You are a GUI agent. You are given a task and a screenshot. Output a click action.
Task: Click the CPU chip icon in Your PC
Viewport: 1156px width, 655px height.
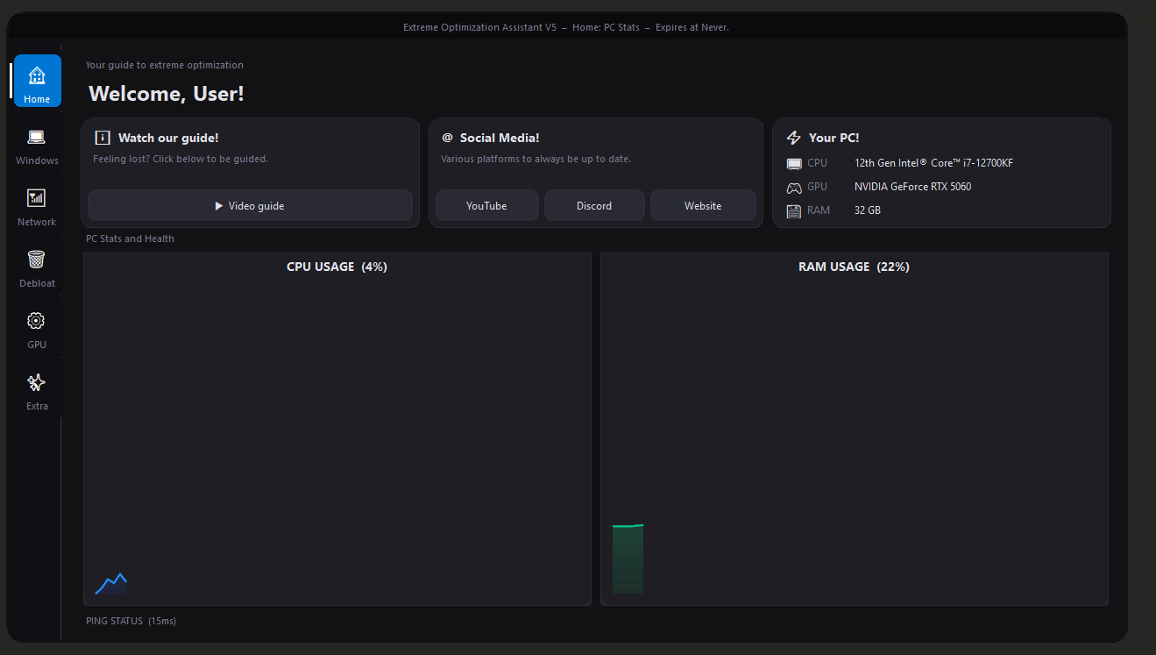coord(794,163)
